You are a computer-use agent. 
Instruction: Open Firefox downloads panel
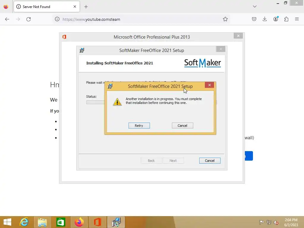click(x=265, y=19)
